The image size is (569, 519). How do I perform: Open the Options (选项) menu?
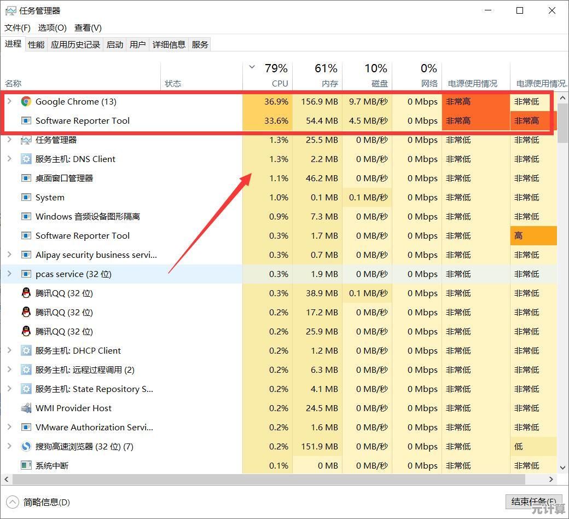coord(52,27)
